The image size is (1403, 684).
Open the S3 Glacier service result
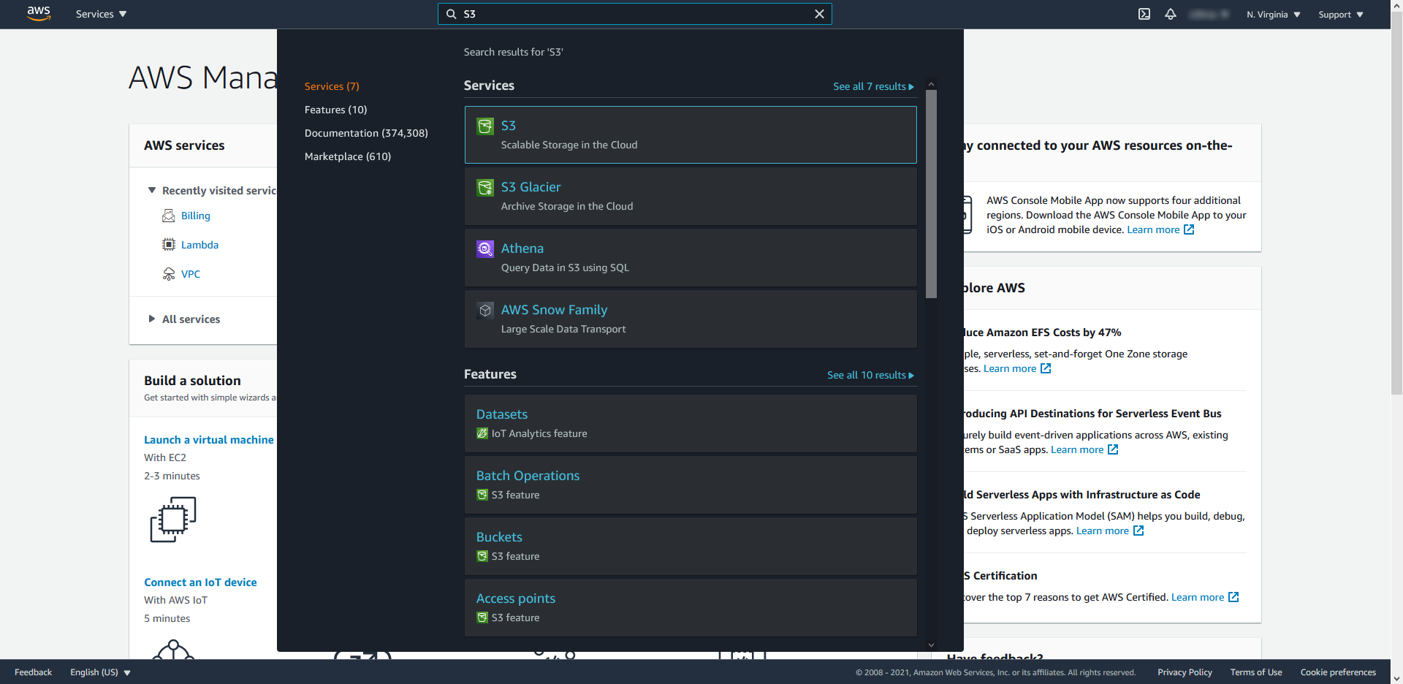(x=691, y=196)
